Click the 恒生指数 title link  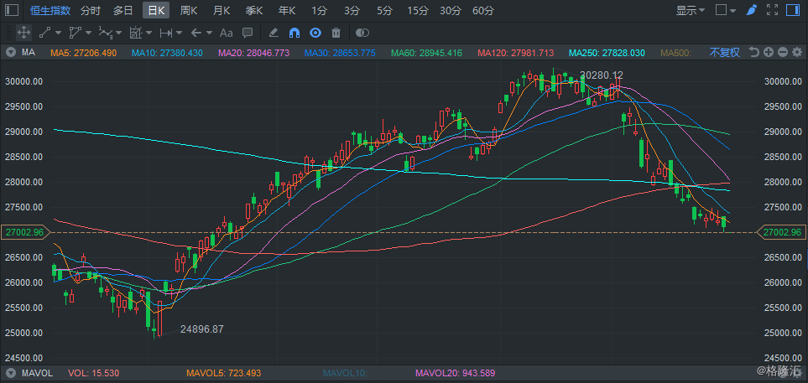tap(50, 10)
